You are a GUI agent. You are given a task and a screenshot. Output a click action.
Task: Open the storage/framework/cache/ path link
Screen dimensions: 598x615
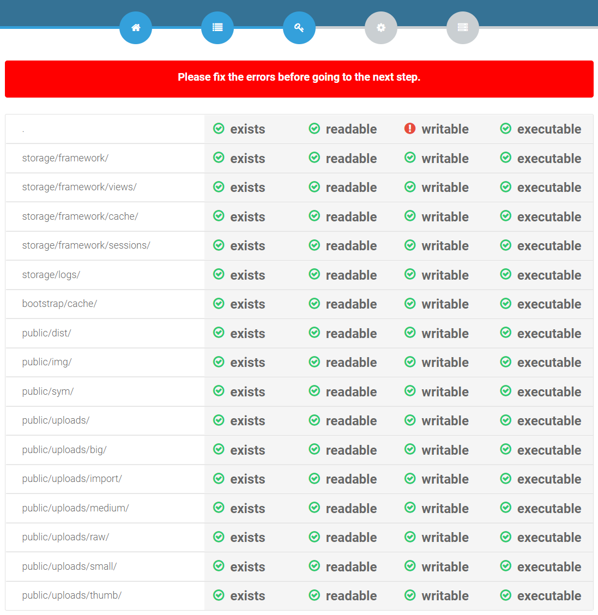coord(80,216)
